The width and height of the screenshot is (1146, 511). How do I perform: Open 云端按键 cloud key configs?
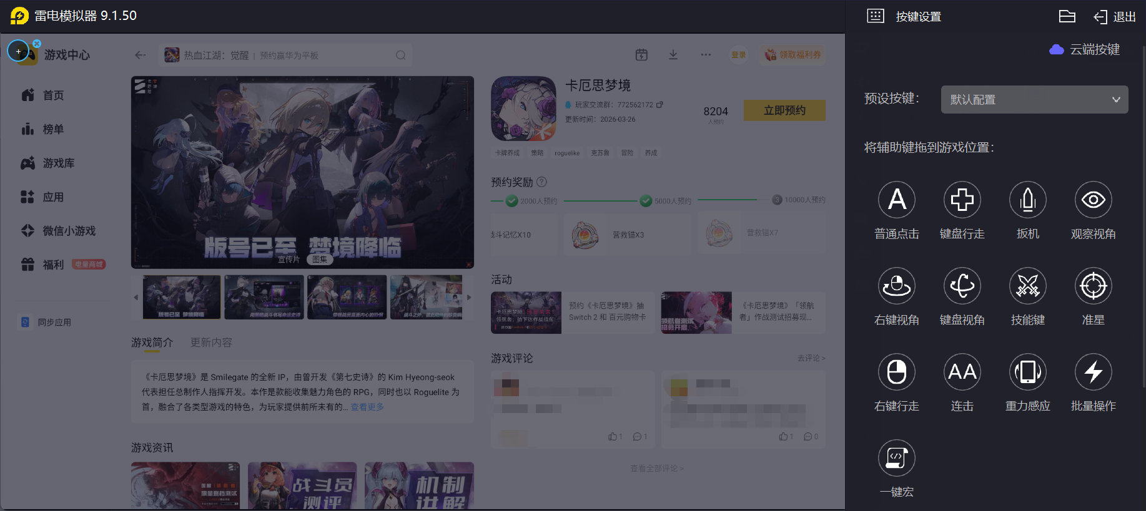(1085, 49)
